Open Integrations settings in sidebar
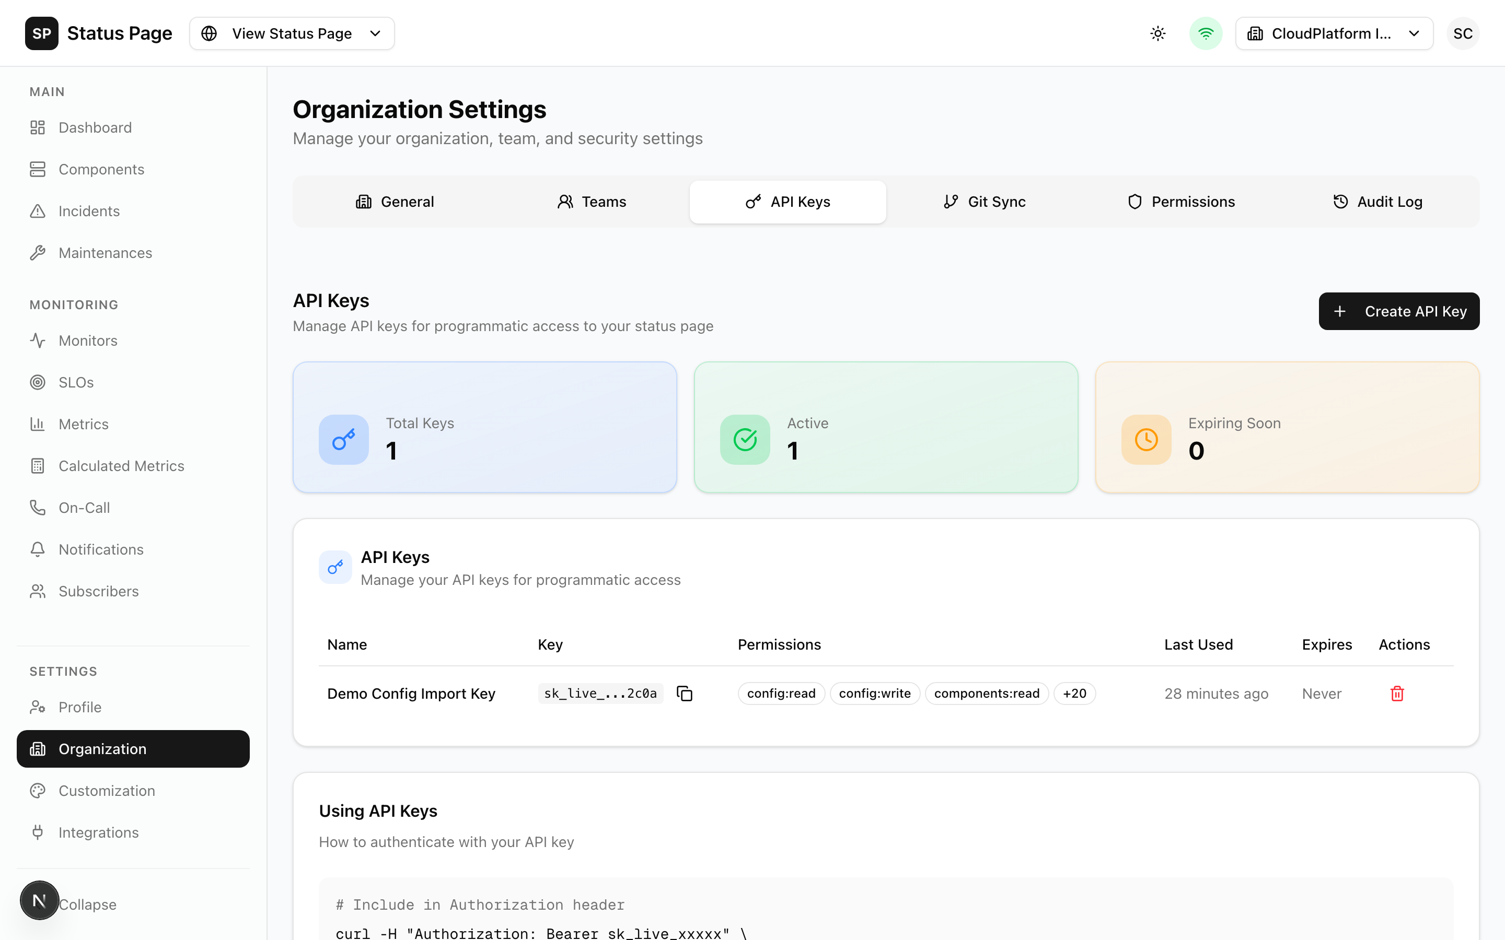Screen dimensions: 1505x940 coord(98,832)
